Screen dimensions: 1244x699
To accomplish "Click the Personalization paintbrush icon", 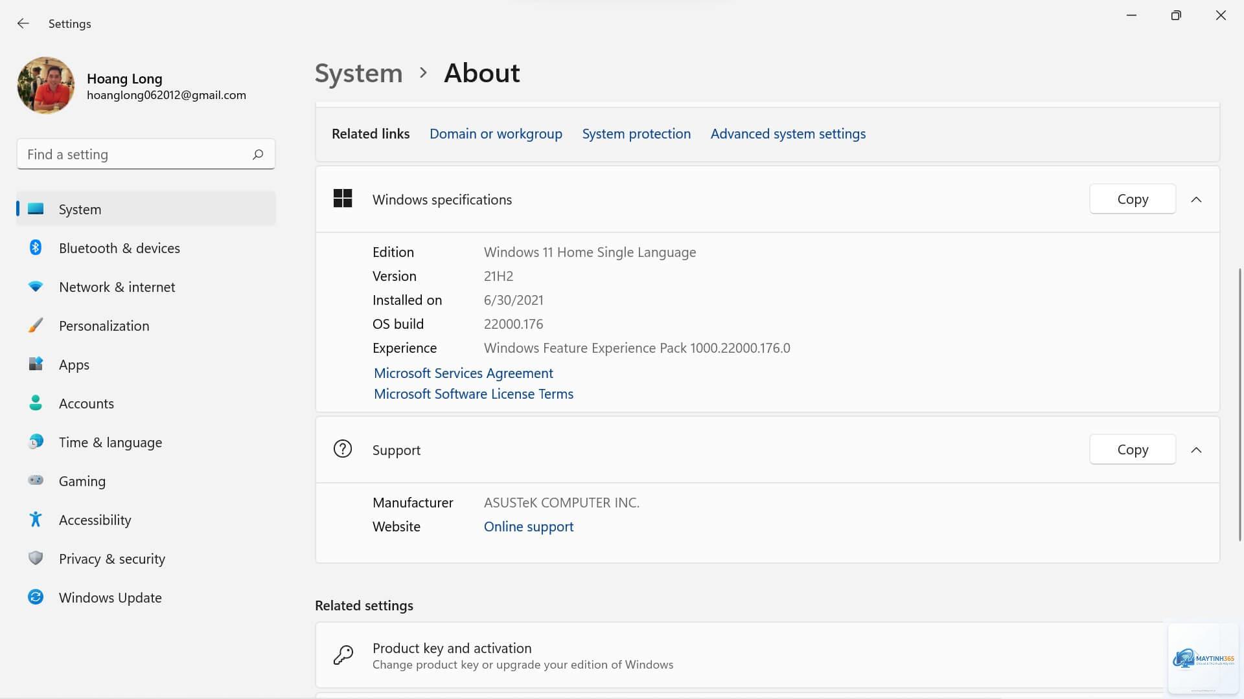I will (x=36, y=325).
